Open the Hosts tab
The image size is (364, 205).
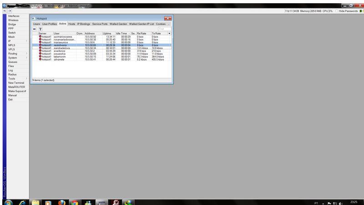pos(72,24)
